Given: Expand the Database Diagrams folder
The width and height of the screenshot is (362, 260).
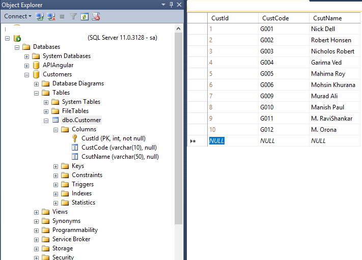Looking at the screenshot, I should click(x=36, y=84).
